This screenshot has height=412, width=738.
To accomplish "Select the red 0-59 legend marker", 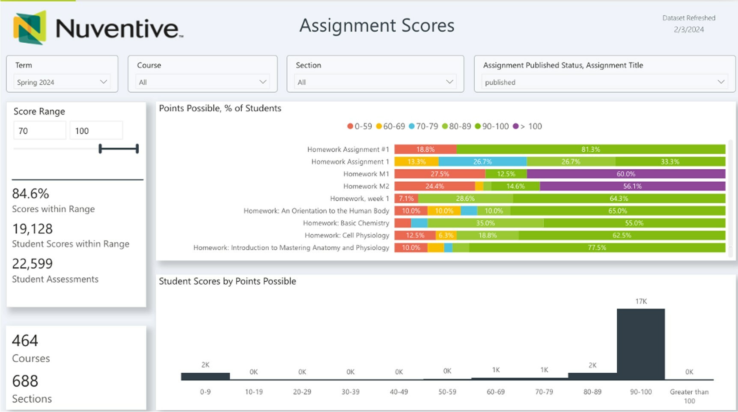I will (x=350, y=127).
